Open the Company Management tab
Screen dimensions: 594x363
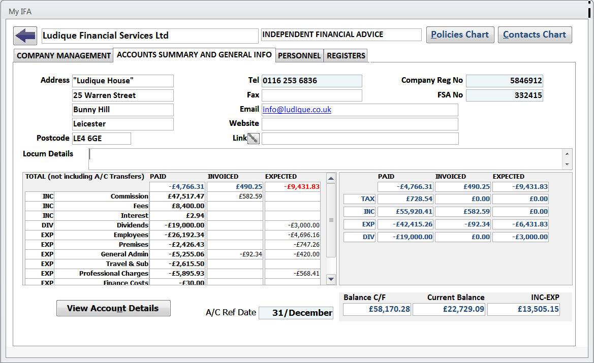[64, 56]
